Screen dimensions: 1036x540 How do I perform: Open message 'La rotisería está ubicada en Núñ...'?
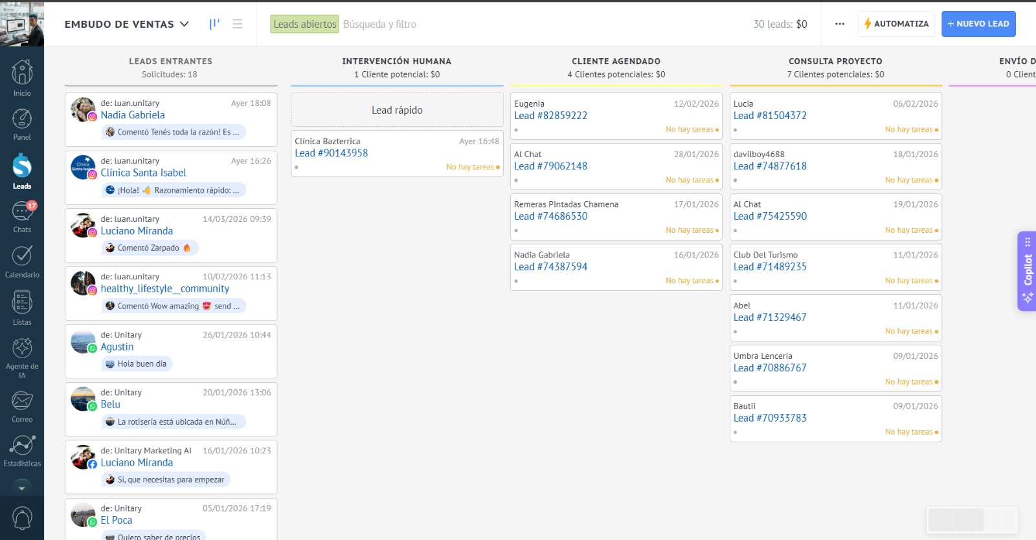click(174, 422)
